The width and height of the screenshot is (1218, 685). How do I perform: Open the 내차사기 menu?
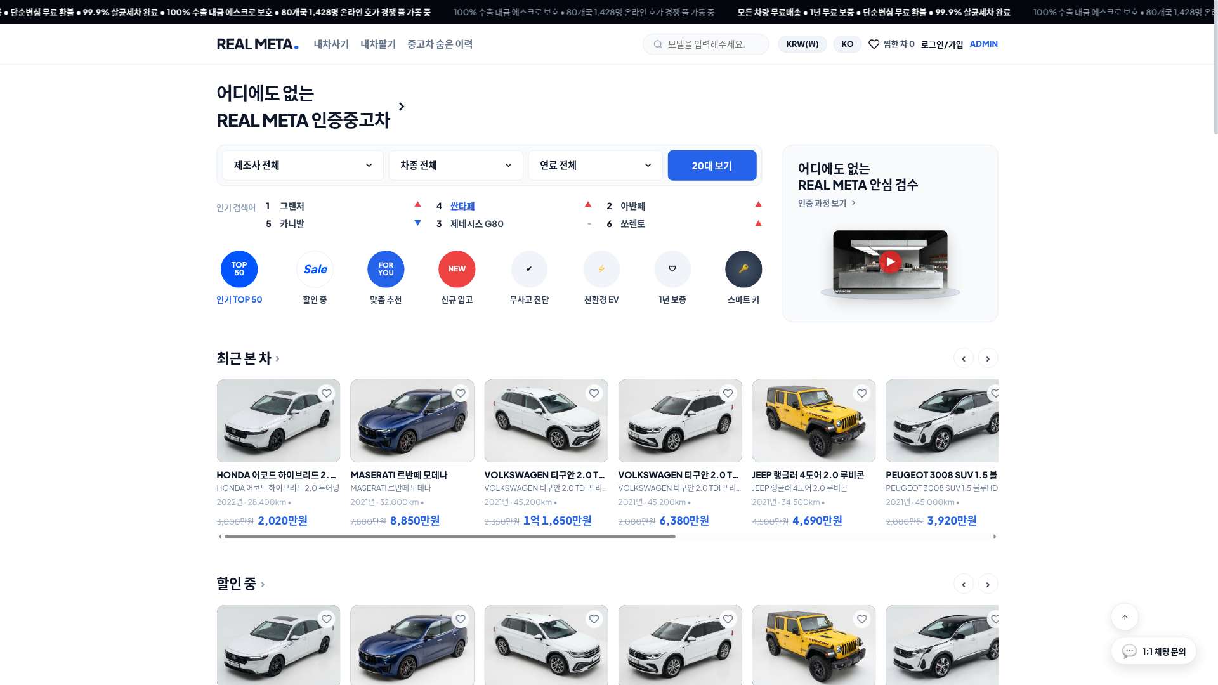click(x=331, y=44)
